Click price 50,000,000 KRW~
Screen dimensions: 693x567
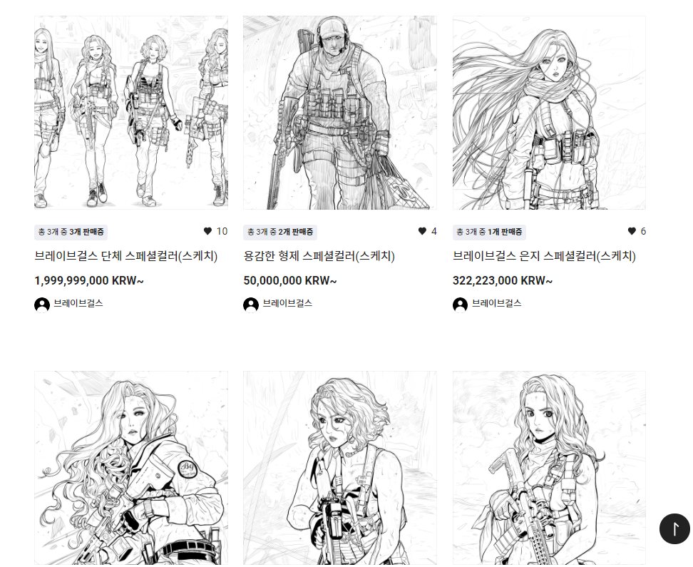(x=290, y=281)
